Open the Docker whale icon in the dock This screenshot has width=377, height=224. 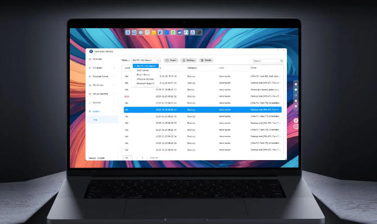coord(180,32)
